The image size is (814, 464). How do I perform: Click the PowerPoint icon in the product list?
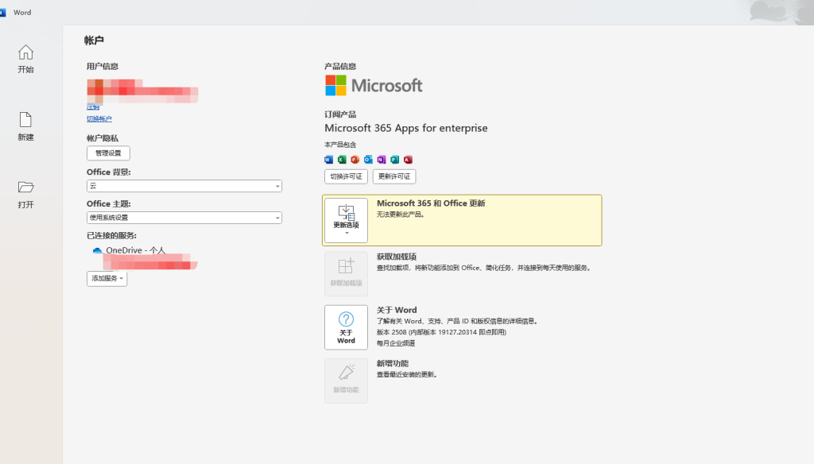[355, 159]
